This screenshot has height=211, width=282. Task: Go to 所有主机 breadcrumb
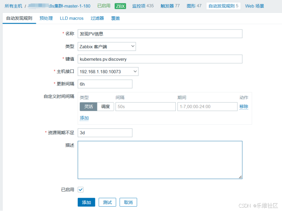coord(14,6)
